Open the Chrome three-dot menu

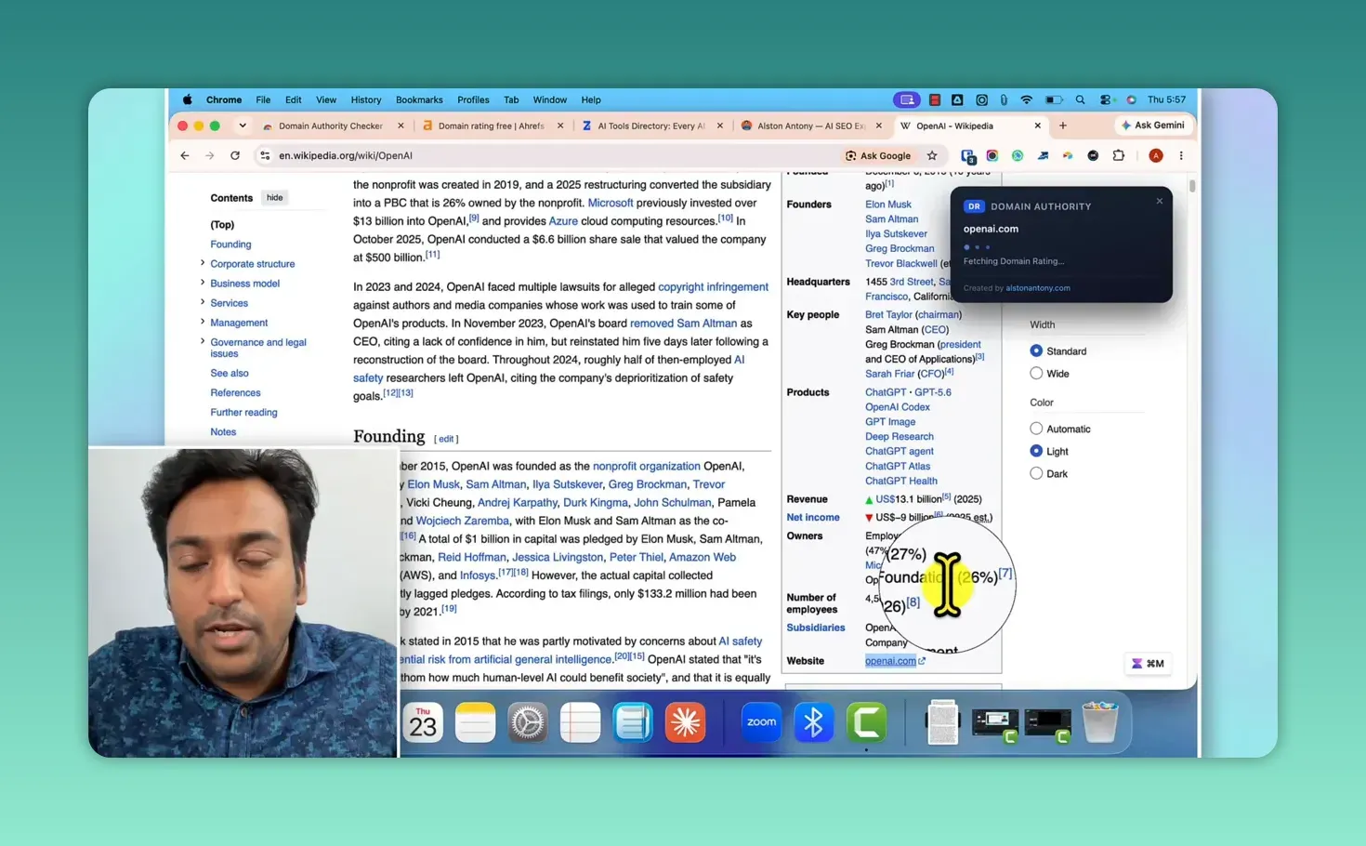(x=1181, y=155)
